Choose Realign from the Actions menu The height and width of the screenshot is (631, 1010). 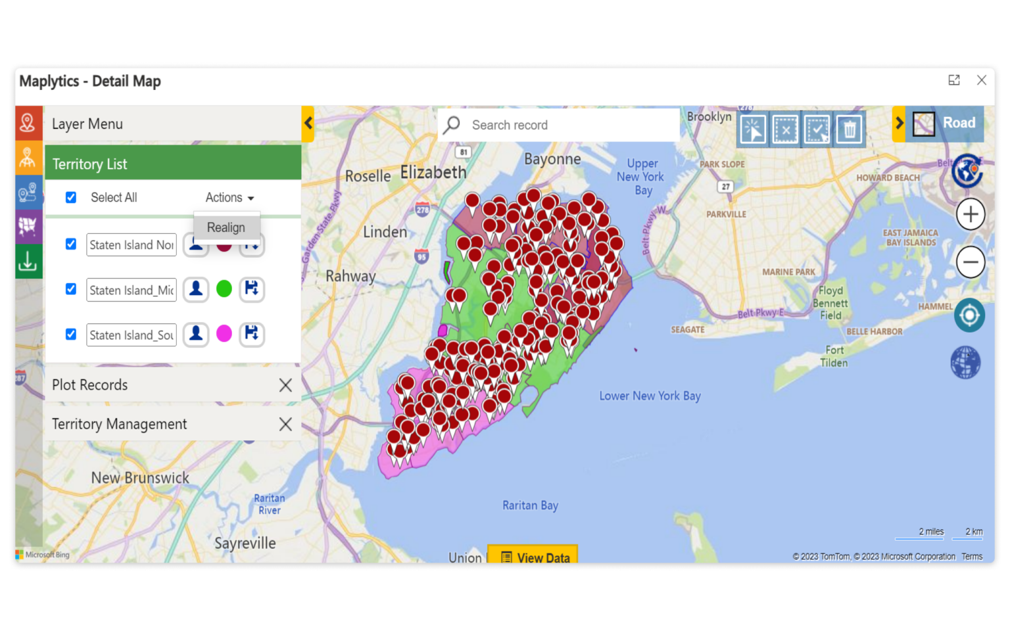[226, 227]
